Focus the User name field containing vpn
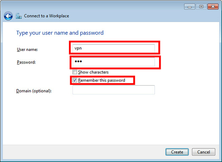Screen dimensions: 222x162 click(x=113, y=48)
